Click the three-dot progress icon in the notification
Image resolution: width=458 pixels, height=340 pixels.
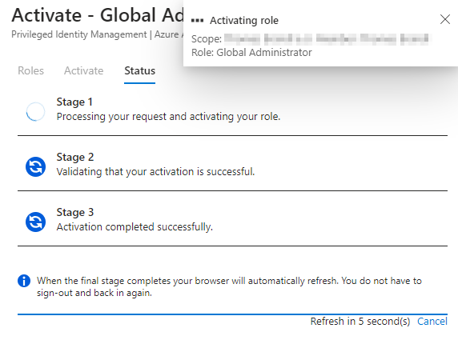197,21
